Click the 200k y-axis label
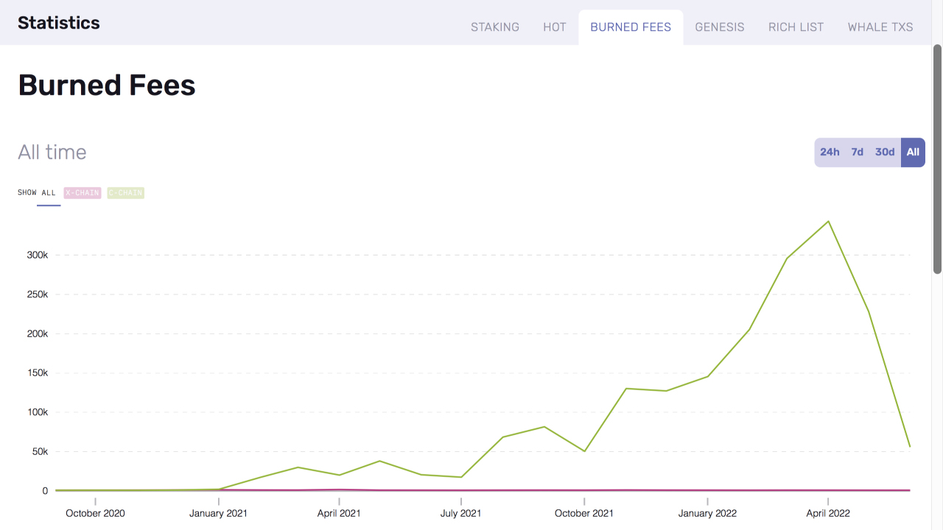 click(x=36, y=333)
